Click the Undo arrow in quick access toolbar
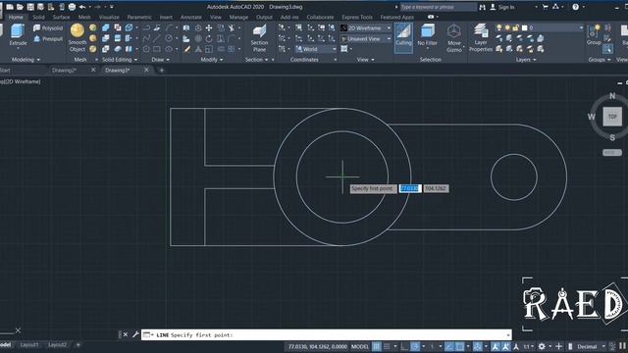The height and width of the screenshot is (353, 628). point(82,7)
